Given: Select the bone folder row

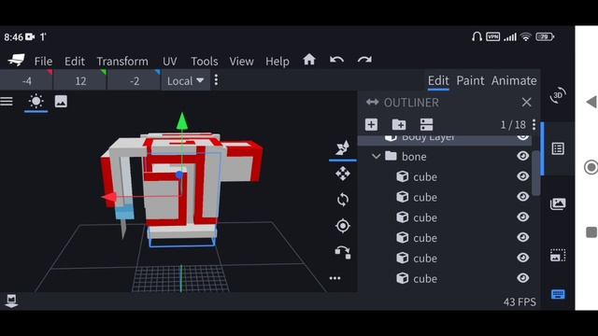Looking at the screenshot, I should coord(445,156).
